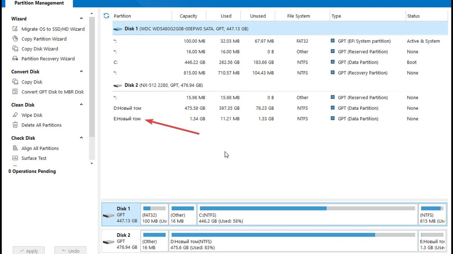453x254 pixels.
Task: Click the Active & System status cell
Action: [x=423, y=41]
